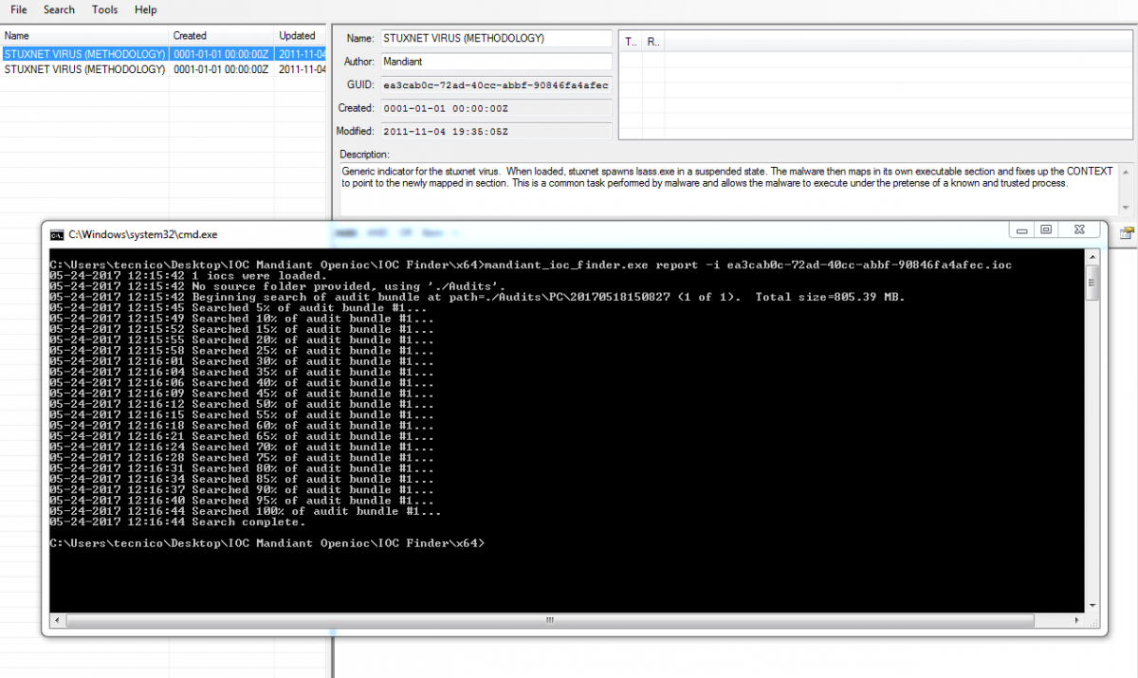The width and height of the screenshot is (1138, 678).
Task: Click the 'Searched 100% of audit bundle' line
Action: coord(246,512)
